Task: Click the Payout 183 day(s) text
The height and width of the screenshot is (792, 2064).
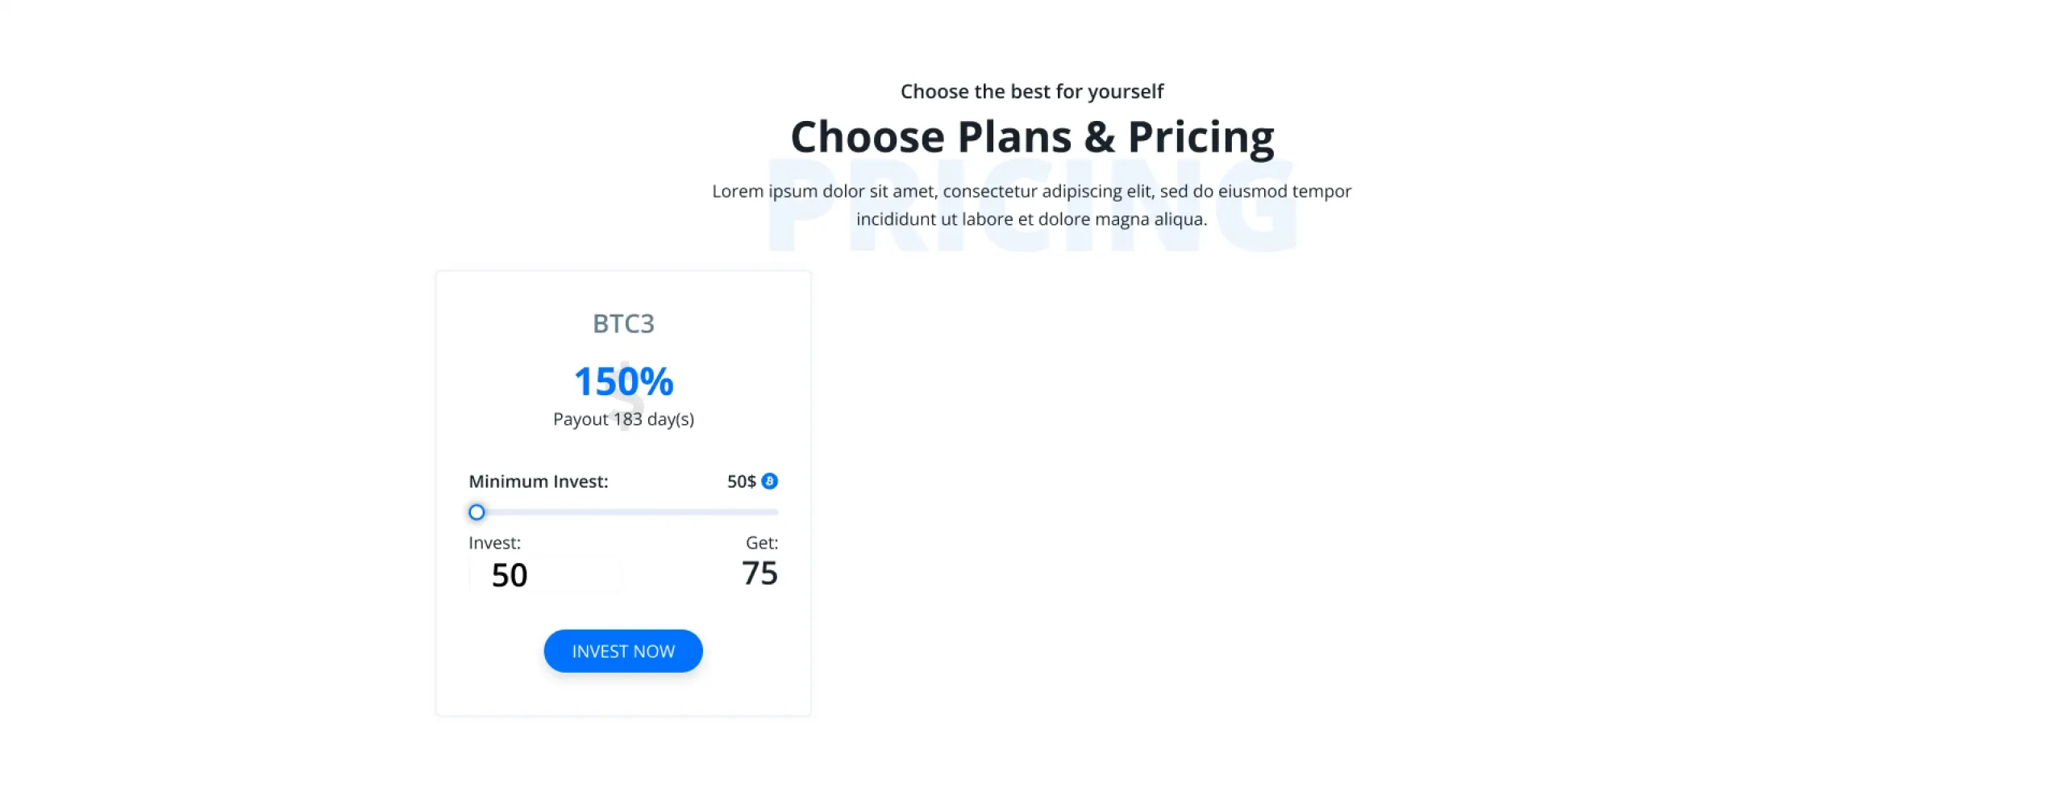Action: tap(623, 419)
